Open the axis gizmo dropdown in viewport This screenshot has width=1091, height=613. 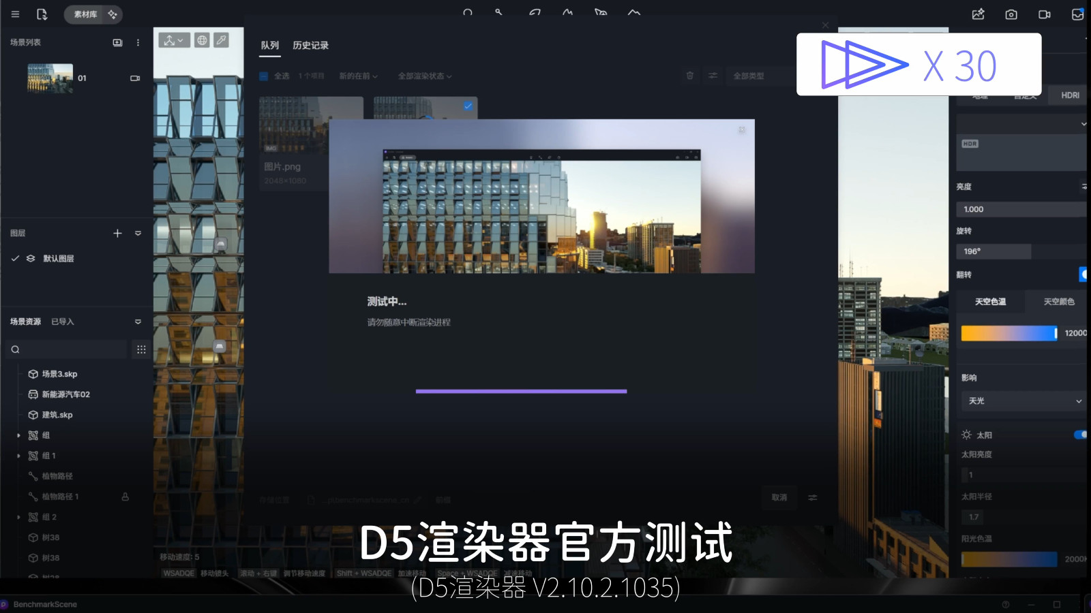[174, 40]
